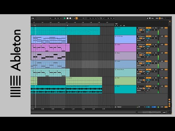Enable Draw Mode pencil icon
The width and height of the screenshot is (175, 131).
pos(148,18)
